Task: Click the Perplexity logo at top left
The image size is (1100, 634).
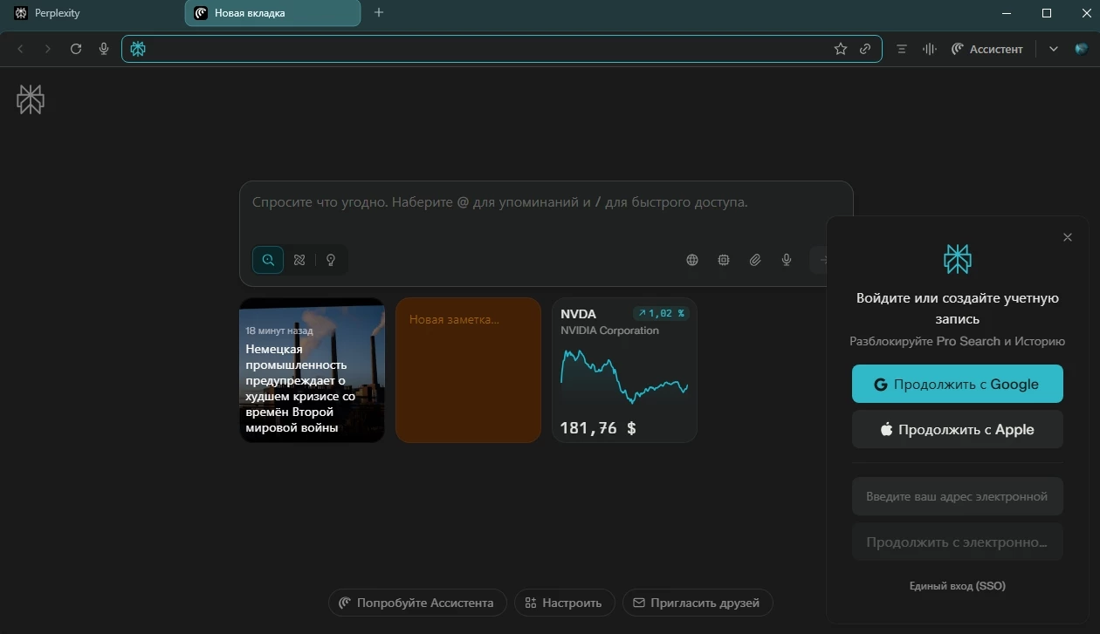Action: (31, 100)
